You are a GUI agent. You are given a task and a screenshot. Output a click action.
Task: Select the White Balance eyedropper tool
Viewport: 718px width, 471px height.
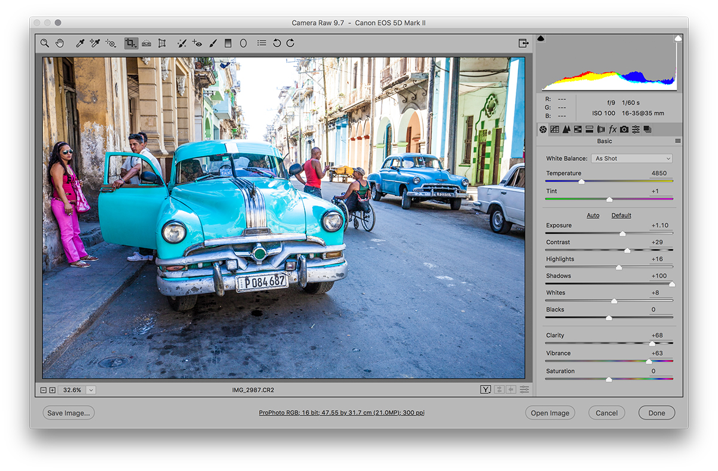coord(80,42)
